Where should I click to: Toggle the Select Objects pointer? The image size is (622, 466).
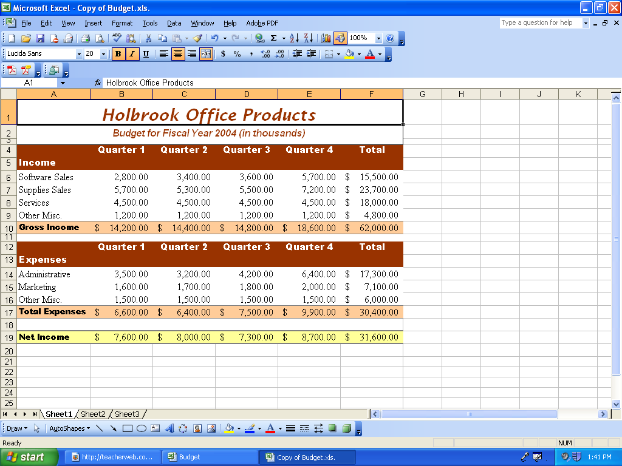(x=37, y=428)
